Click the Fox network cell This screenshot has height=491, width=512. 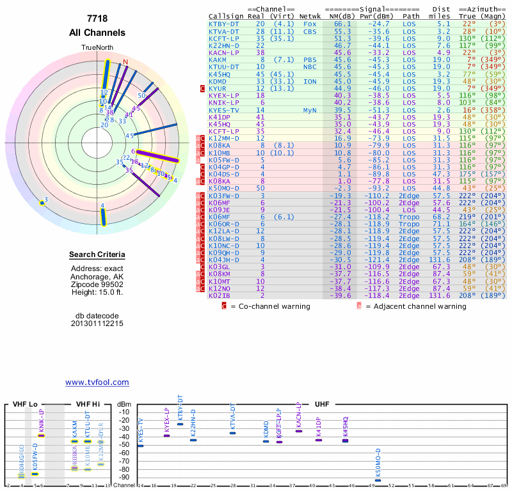[x=310, y=24]
